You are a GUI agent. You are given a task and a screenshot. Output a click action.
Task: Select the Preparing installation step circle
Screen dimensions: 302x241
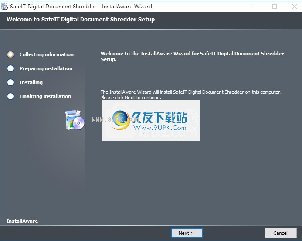[x=10, y=68]
